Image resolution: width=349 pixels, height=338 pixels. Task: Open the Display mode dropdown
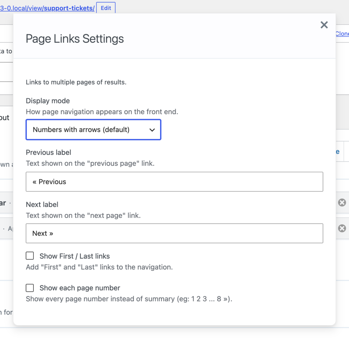93,130
